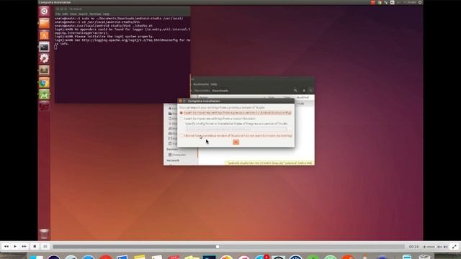
Task: Select do not import settings radio
Action: click(181, 136)
